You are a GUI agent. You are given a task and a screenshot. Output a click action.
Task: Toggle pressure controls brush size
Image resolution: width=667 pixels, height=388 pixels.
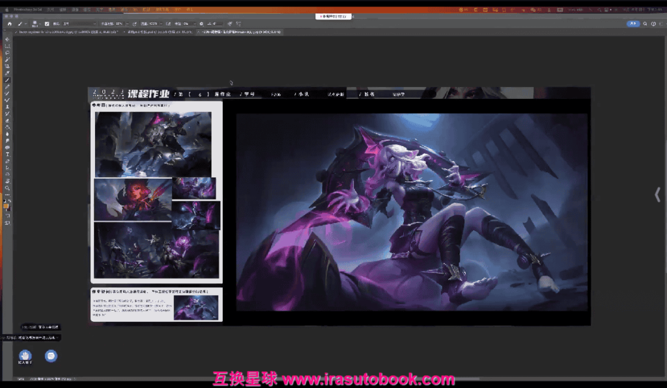[x=230, y=24]
